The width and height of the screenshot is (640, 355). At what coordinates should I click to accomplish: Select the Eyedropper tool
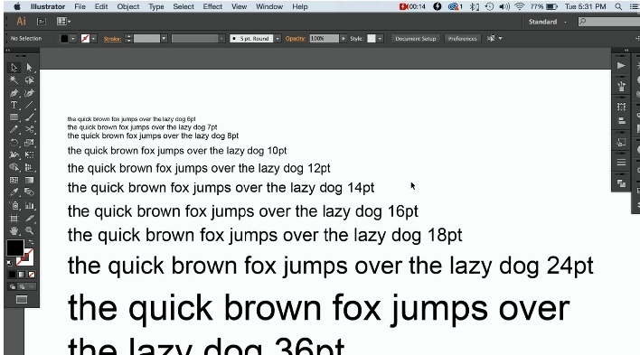click(x=14, y=192)
